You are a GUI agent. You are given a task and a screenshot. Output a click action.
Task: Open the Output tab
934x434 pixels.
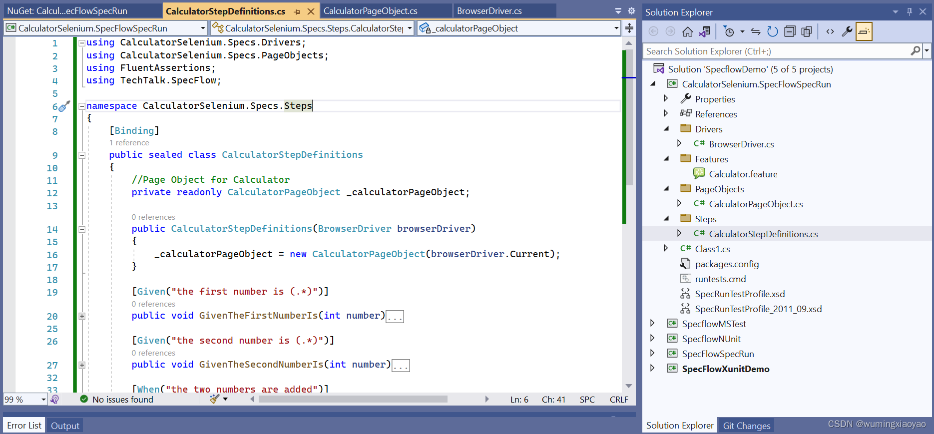[65, 426]
